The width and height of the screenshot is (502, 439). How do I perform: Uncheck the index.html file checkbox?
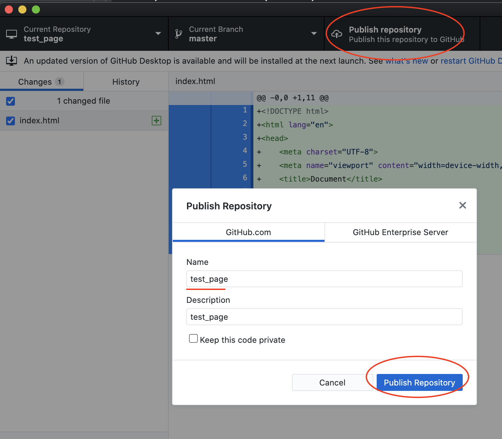click(x=11, y=121)
